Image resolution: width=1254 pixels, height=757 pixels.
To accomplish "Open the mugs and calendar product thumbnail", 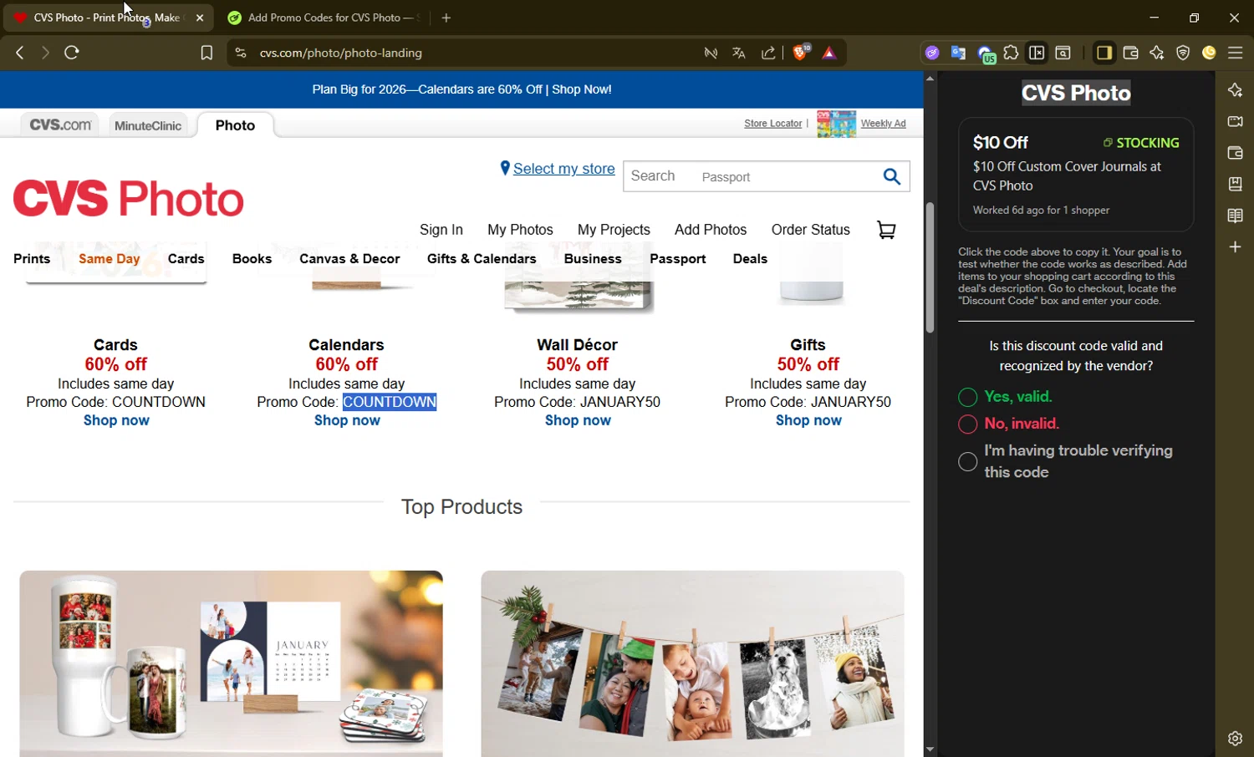I will pyautogui.click(x=231, y=663).
